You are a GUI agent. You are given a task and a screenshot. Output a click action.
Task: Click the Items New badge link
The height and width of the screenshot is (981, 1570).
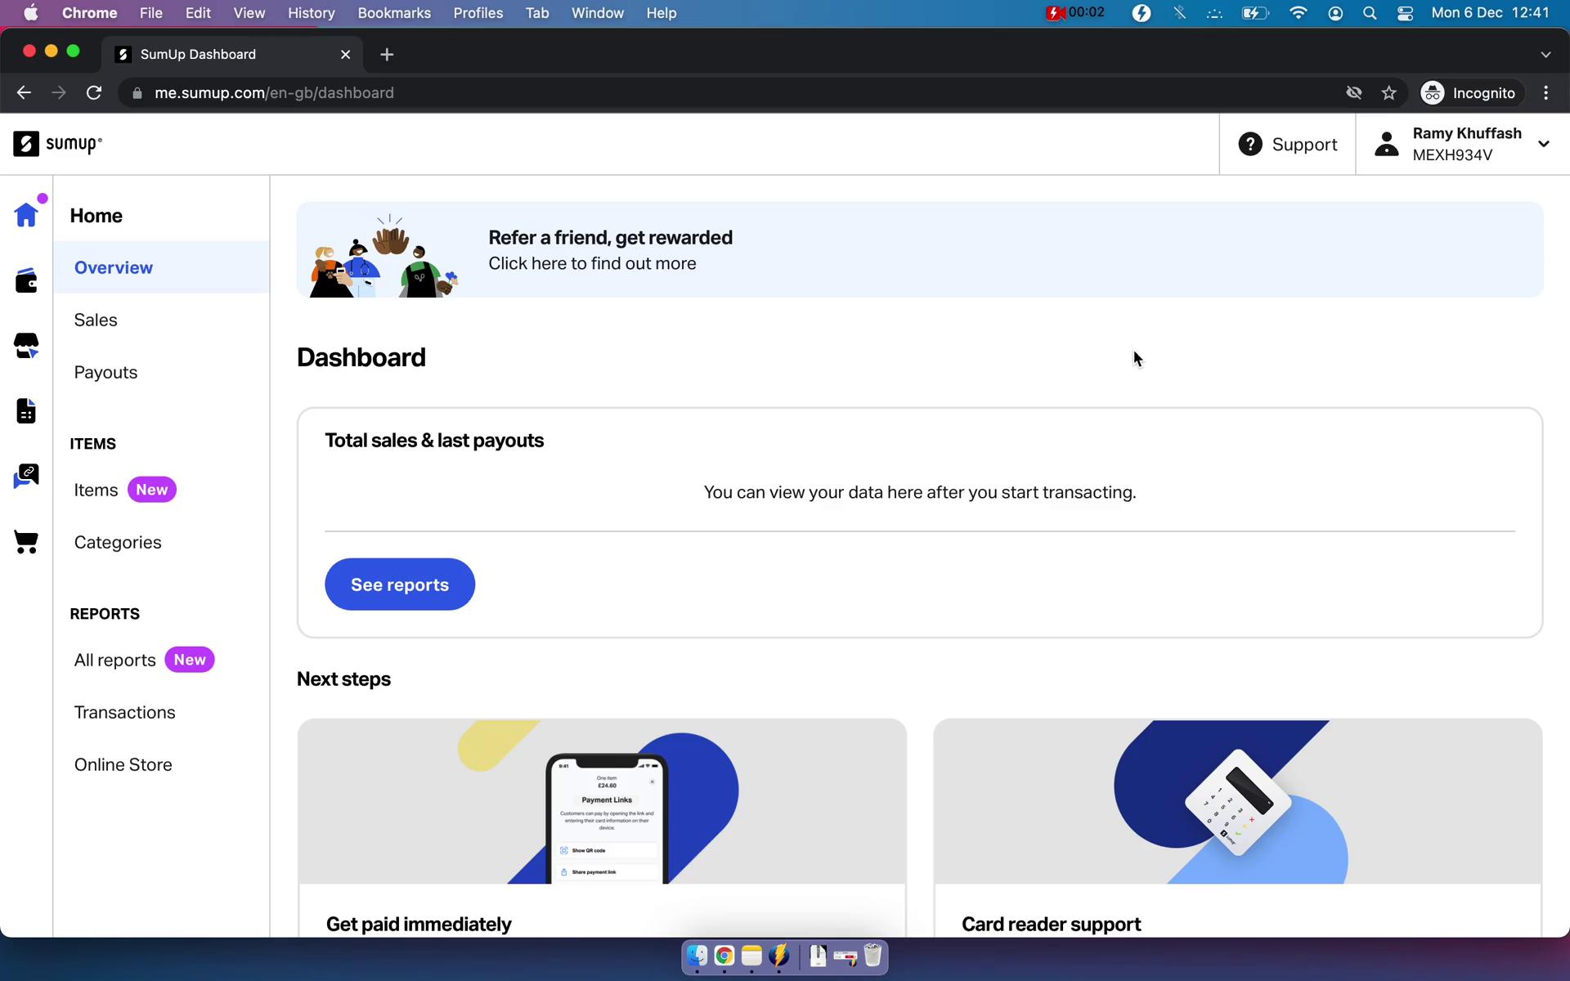click(122, 490)
